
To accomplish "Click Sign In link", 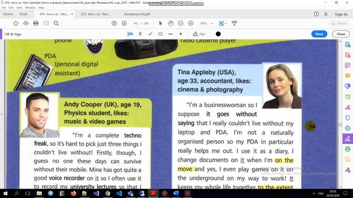I will click(341, 14).
